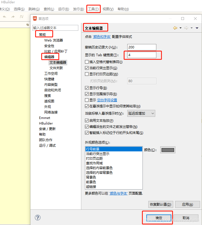Click the HBuilder logo in dialog title

click(x=35, y=19)
